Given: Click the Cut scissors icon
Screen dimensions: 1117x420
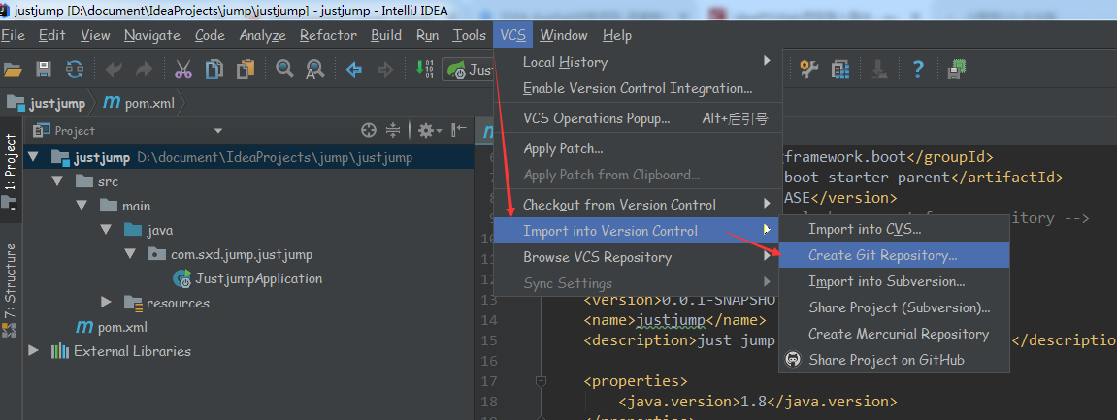Looking at the screenshot, I should coord(183,69).
